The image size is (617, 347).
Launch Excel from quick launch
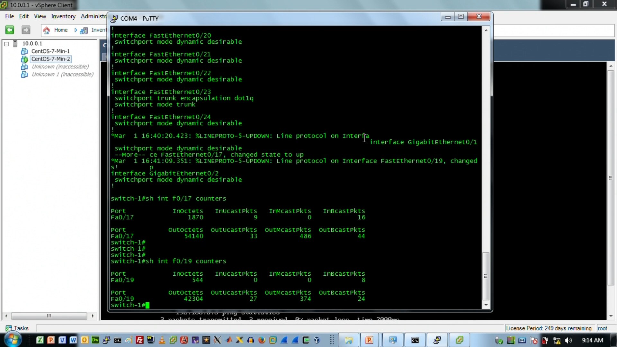(x=40, y=340)
